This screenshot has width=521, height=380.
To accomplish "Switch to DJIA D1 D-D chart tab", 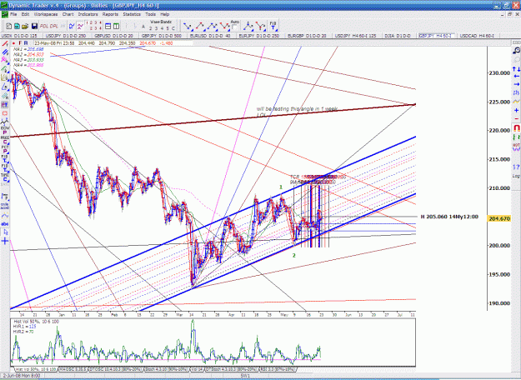I will tap(398, 36).
